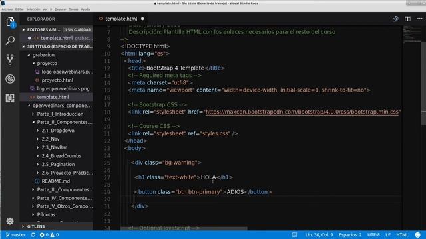Click the synchronize changes icon
Viewport: 426px width, 239px height.
point(33,234)
